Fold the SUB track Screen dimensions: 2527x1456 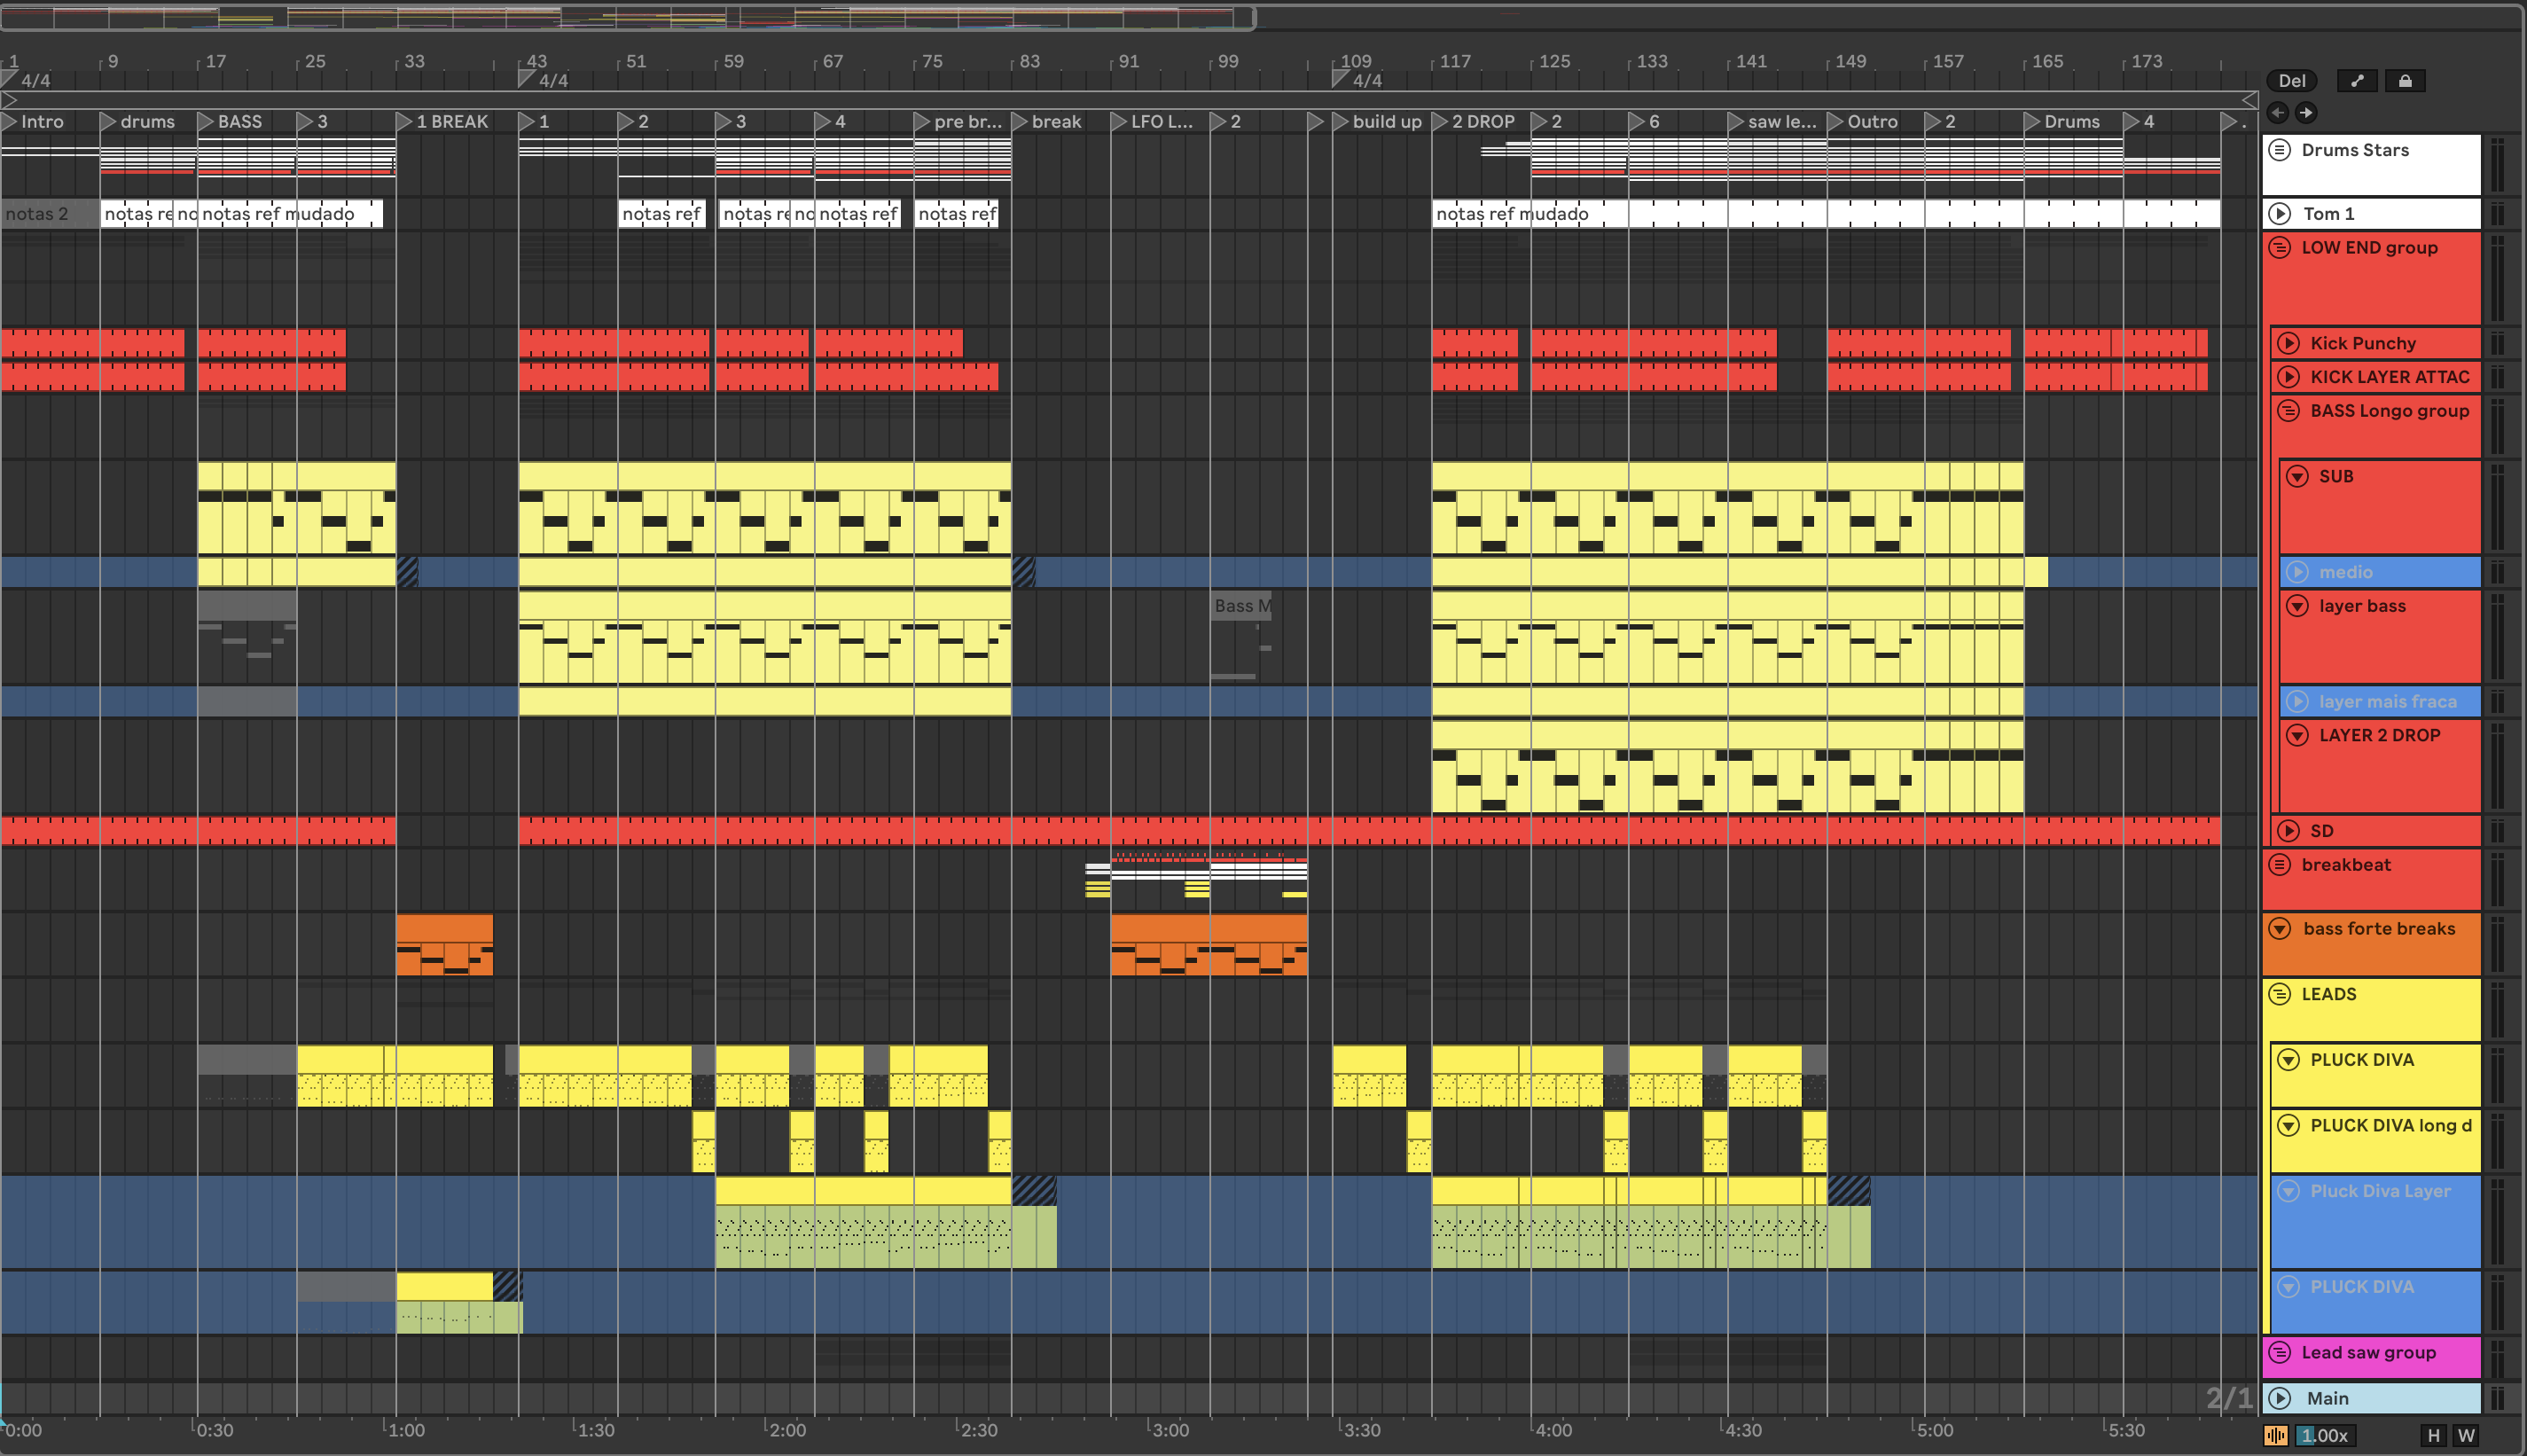pyautogui.click(x=2297, y=476)
